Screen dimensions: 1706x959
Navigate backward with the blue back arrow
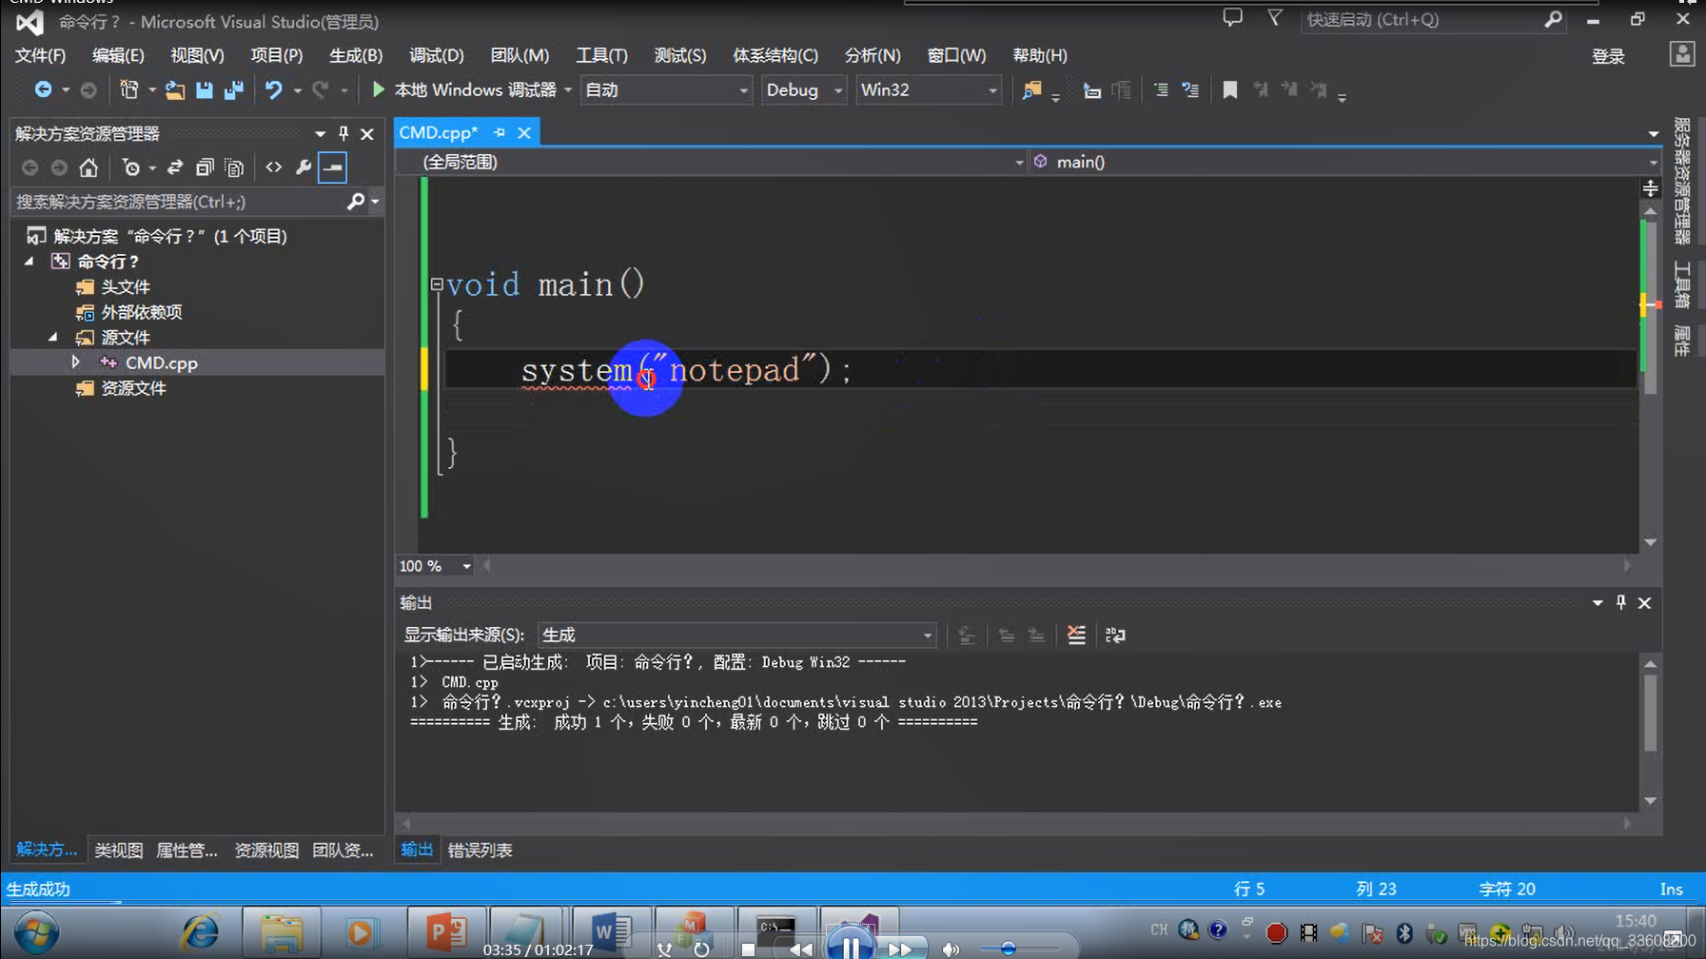(43, 89)
